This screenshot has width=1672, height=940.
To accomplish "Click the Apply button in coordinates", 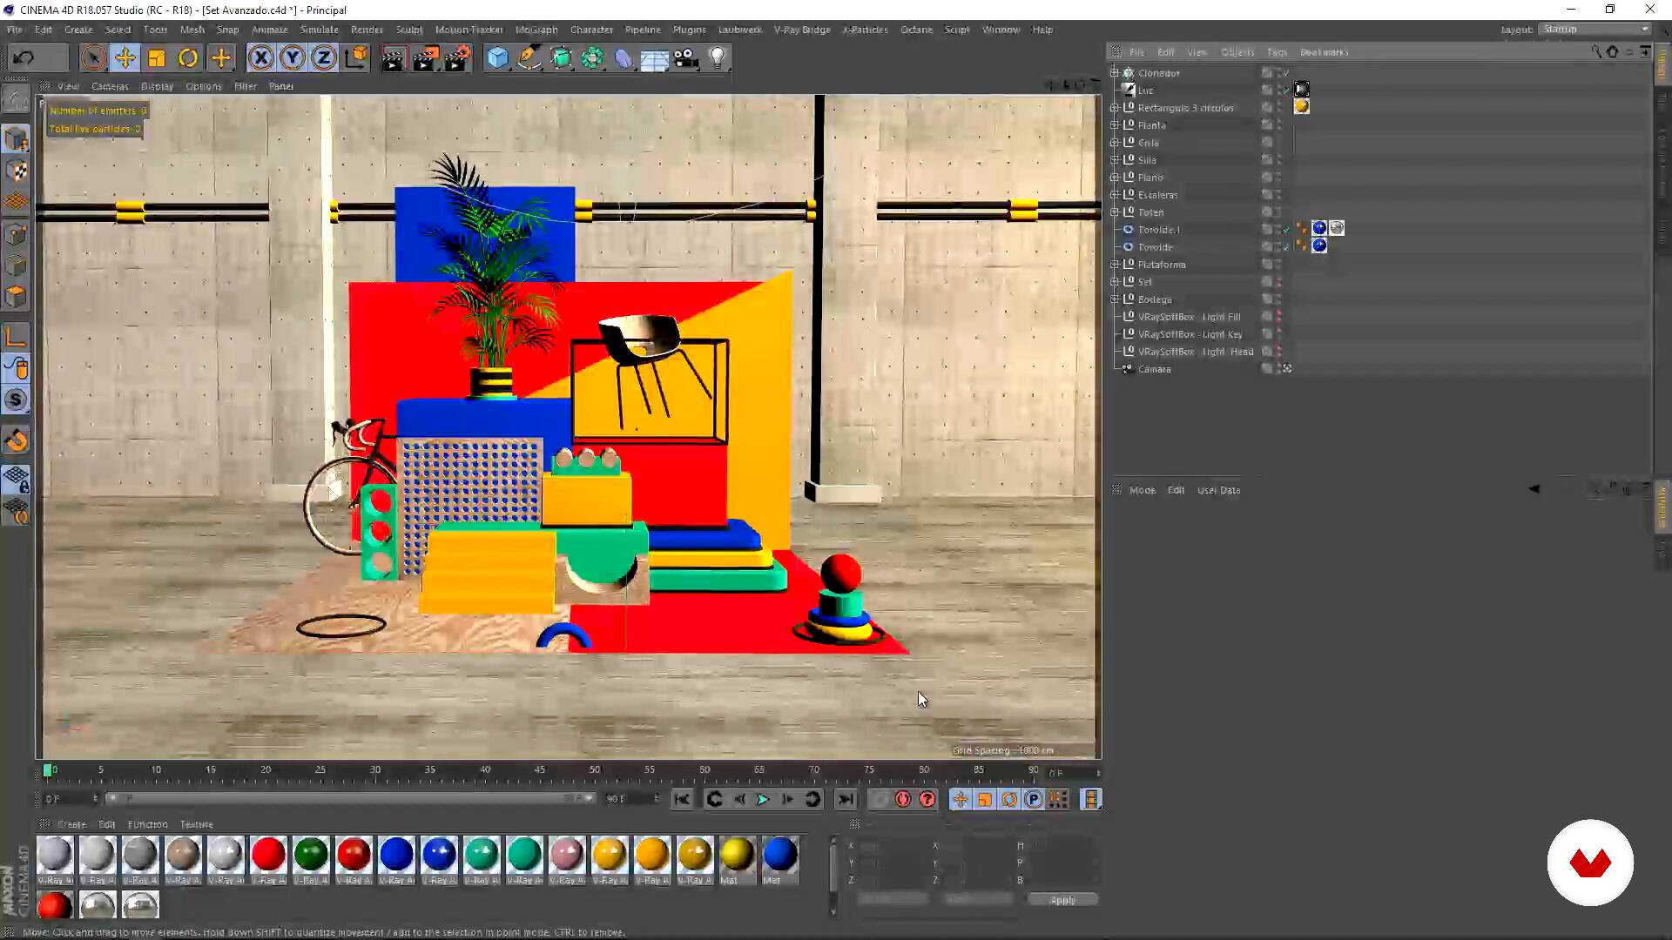I will tap(1062, 900).
